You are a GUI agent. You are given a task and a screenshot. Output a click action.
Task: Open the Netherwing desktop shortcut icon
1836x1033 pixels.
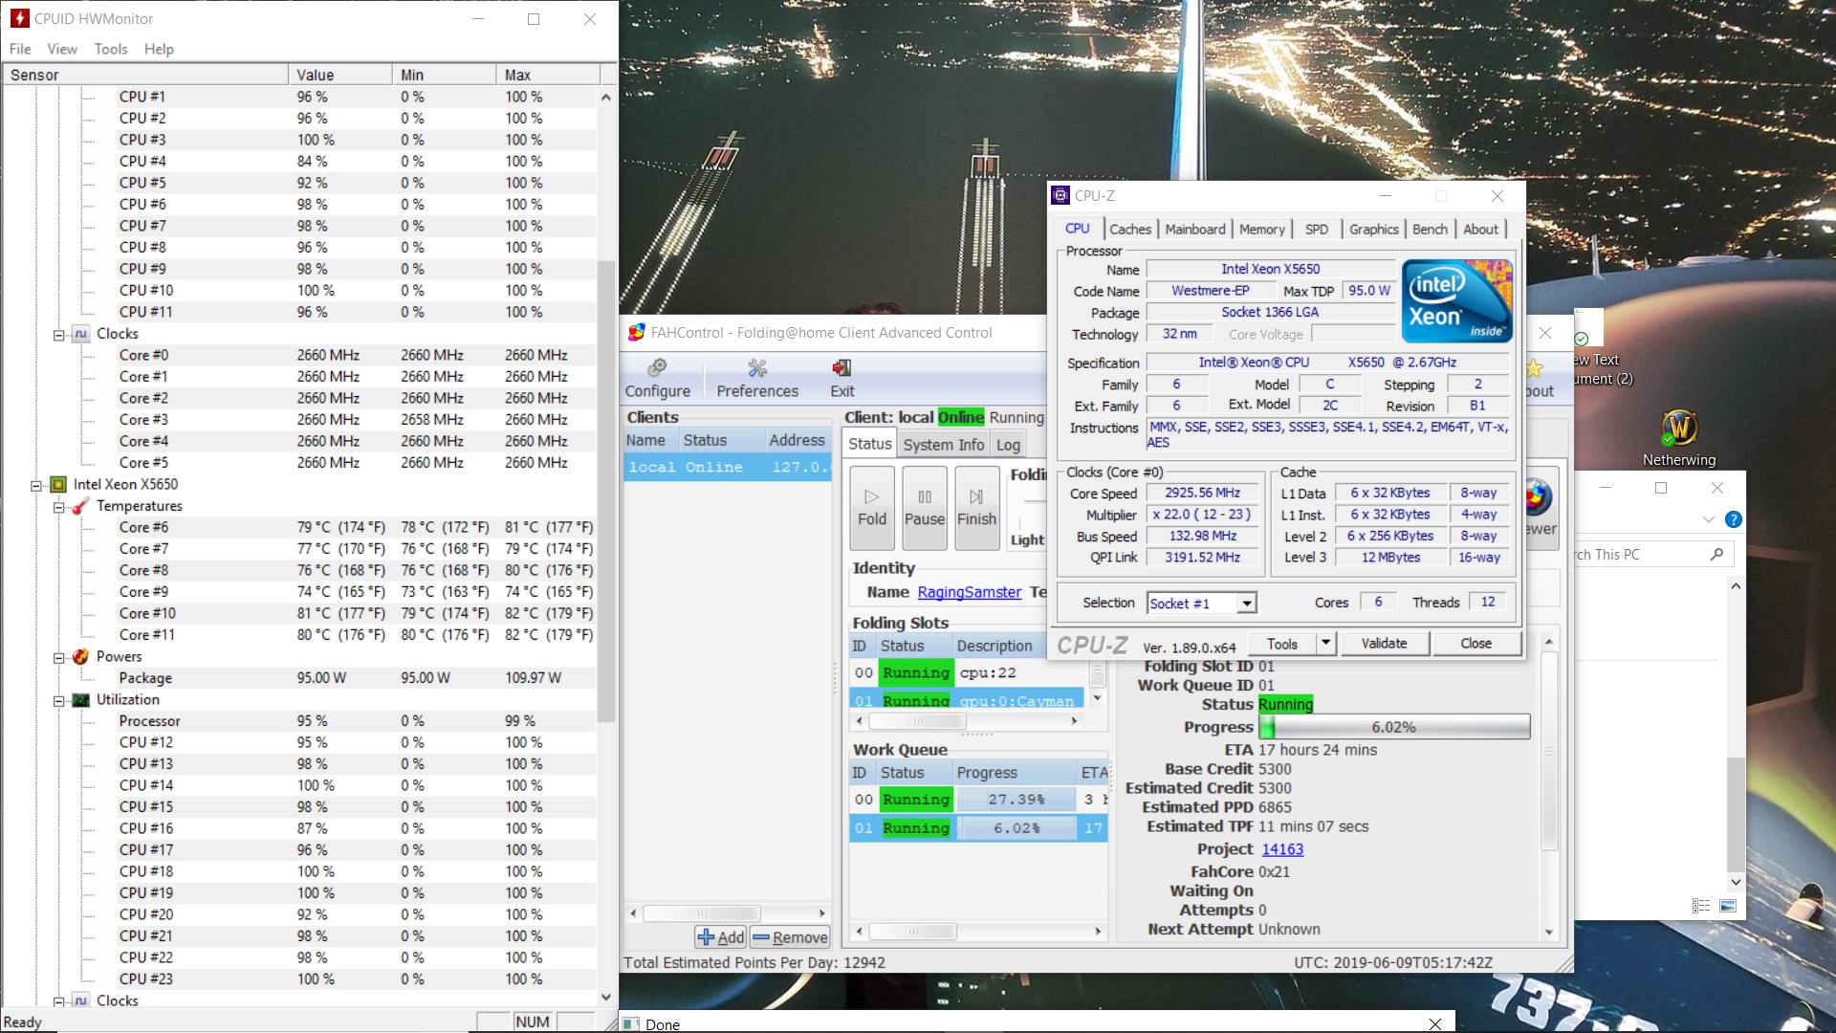[1679, 429]
